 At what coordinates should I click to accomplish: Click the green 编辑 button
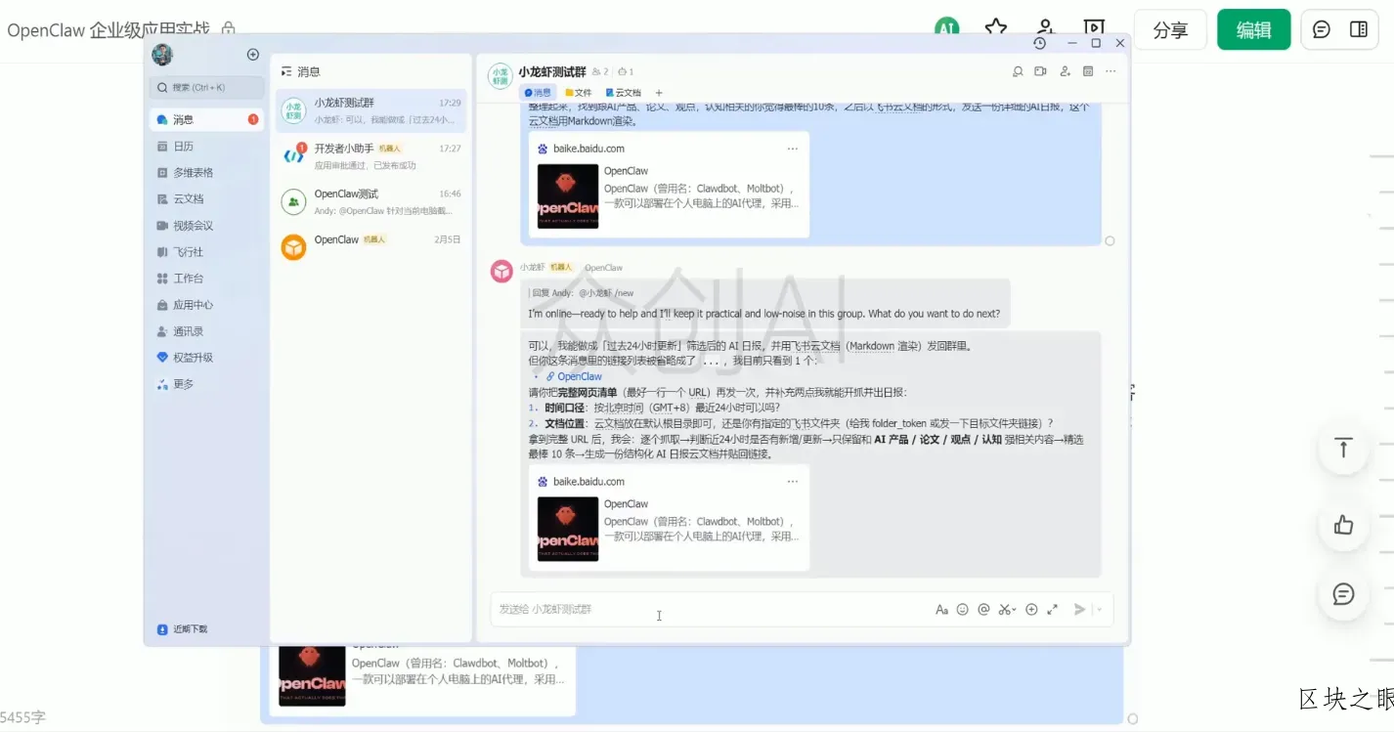1253,29
